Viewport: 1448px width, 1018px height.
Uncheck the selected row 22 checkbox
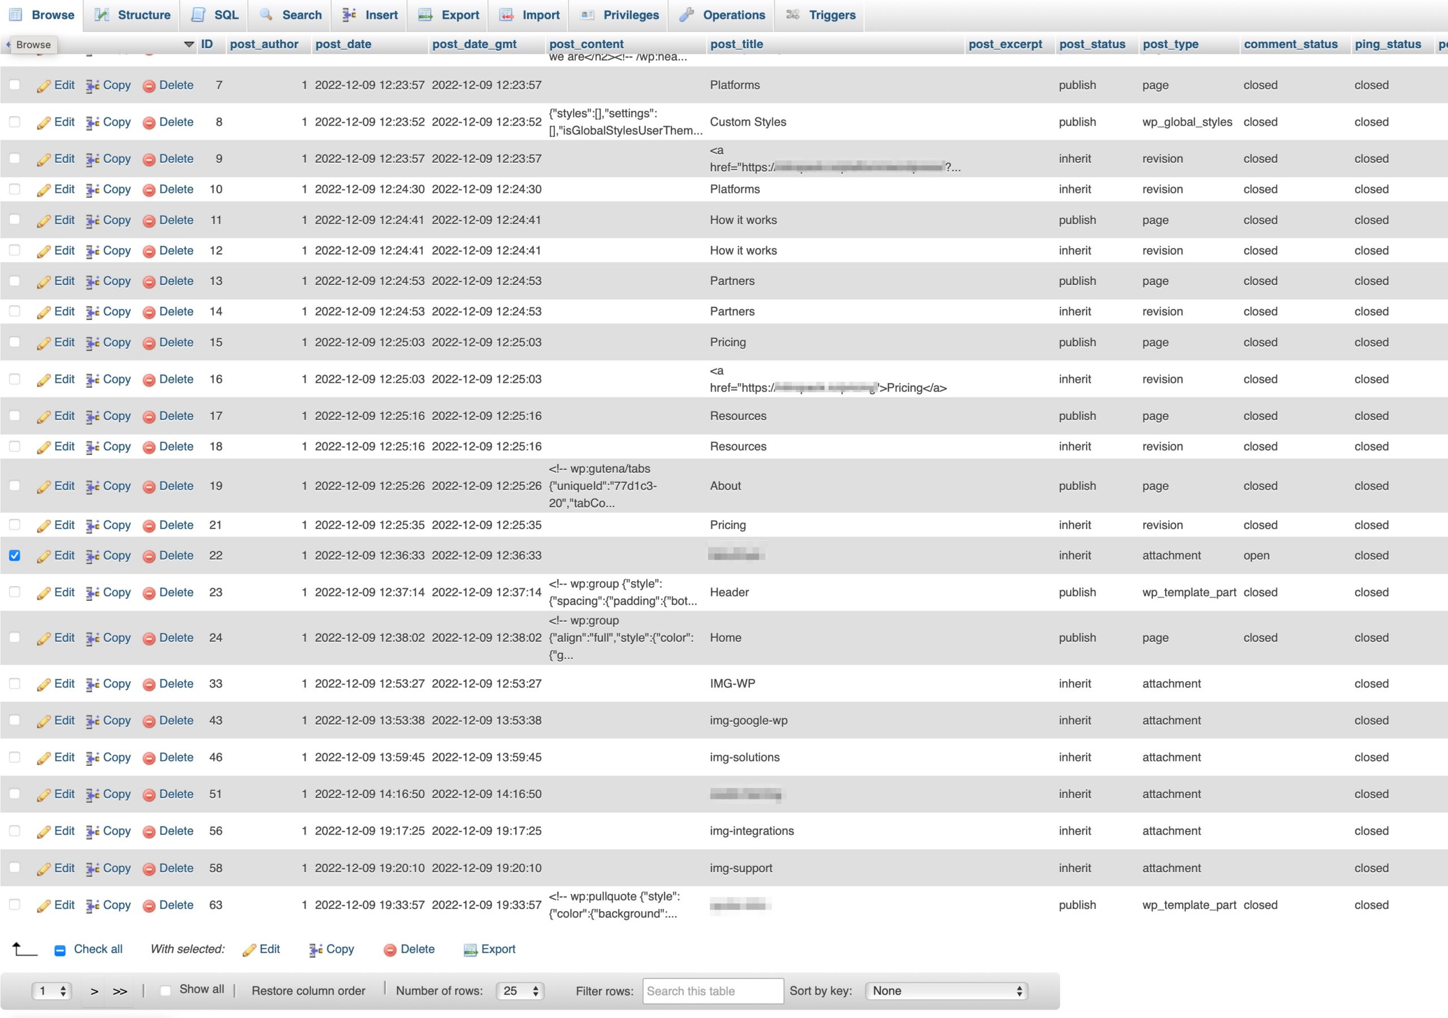15,555
